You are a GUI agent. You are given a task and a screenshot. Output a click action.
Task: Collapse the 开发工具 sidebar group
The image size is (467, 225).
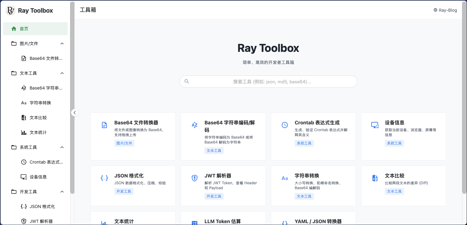pyautogui.click(x=62, y=192)
